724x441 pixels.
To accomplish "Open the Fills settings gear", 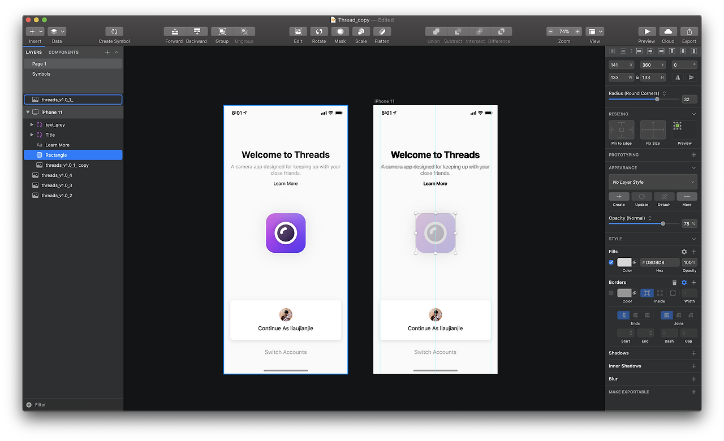I will pos(684,252).
